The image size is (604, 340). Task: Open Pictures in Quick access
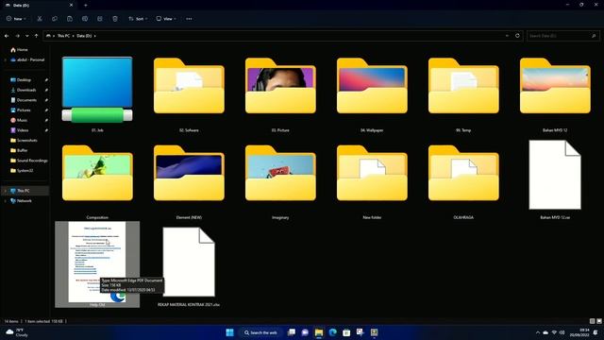point(24,110)
